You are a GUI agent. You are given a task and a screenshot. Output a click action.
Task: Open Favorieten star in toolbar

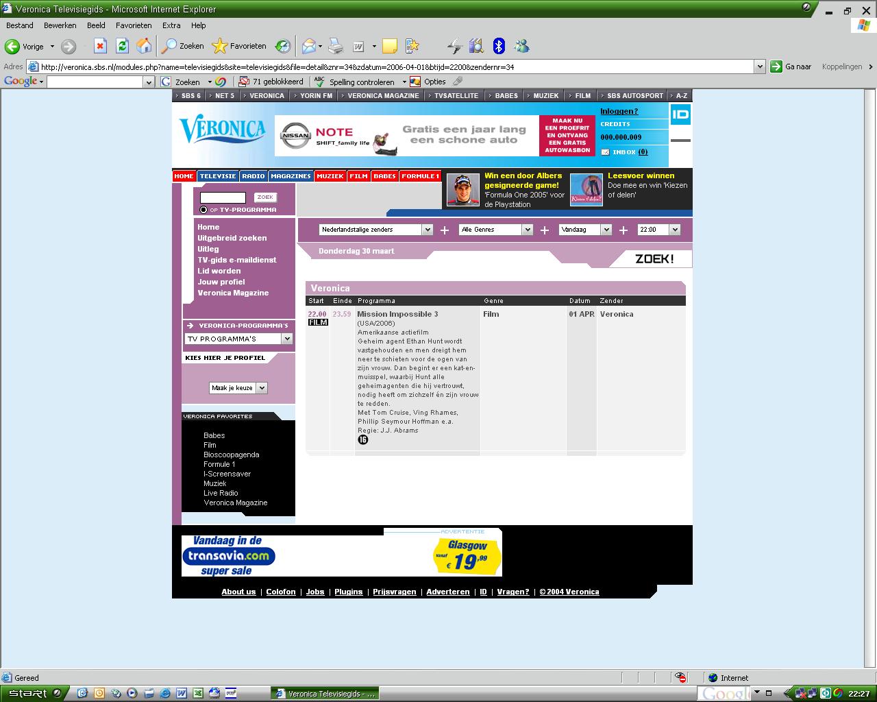239,46
